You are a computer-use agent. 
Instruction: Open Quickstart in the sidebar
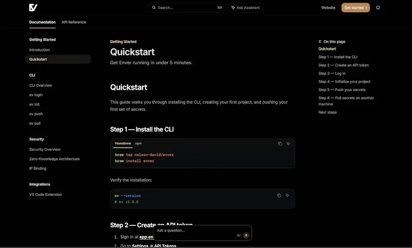click(x=58, y=59)
